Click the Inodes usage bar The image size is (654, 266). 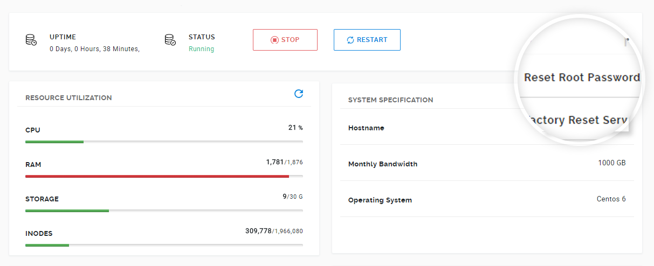(164, 245)
